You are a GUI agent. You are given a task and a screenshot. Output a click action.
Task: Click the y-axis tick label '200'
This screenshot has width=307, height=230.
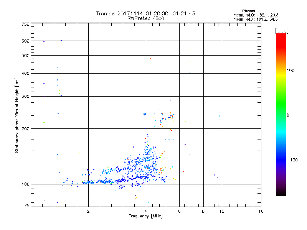tap(25, 129)
